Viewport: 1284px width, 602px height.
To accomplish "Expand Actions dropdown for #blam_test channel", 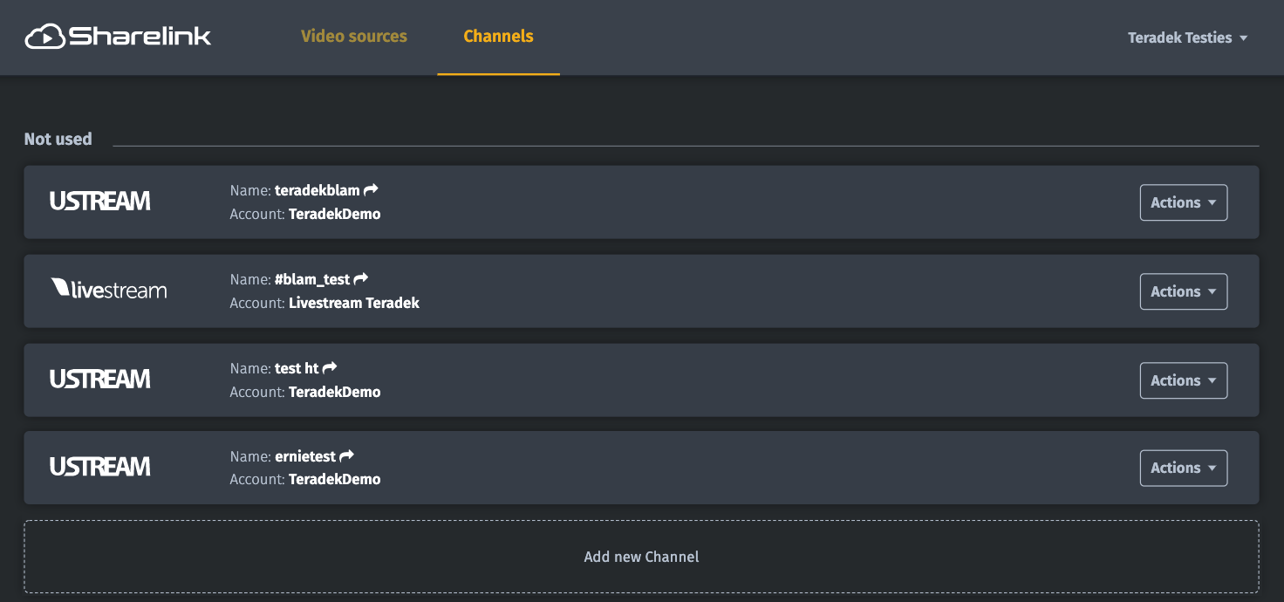I will tap(1183, 291).
